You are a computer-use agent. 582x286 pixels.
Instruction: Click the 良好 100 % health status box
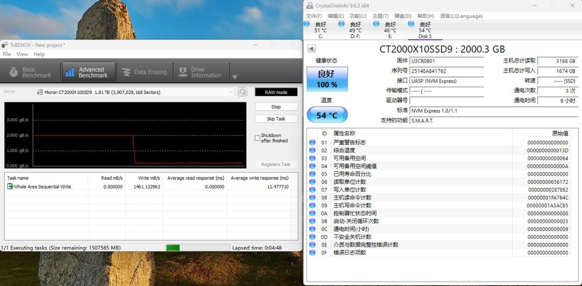tap(327, 79)
